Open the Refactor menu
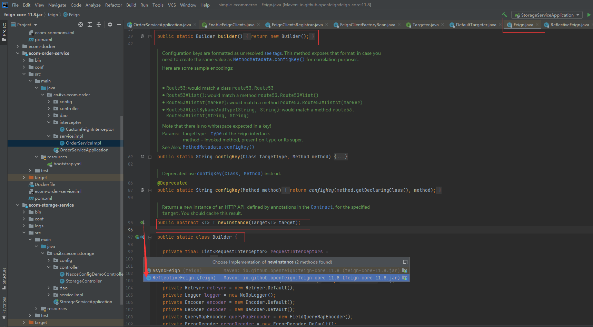The height and width of the screenshot is (327, 593). coord(113,5)
